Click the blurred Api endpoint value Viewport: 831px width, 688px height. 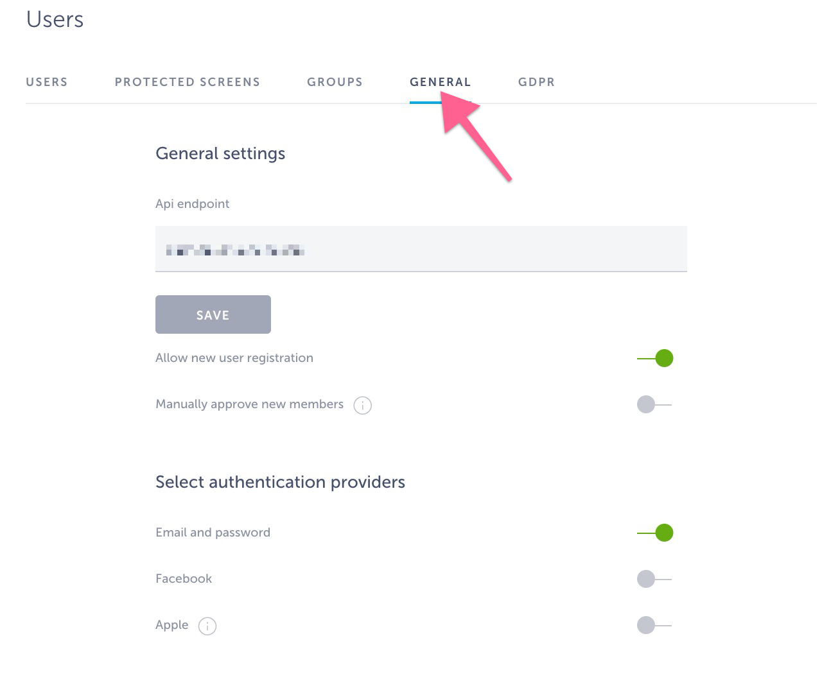tap(235, 249)
